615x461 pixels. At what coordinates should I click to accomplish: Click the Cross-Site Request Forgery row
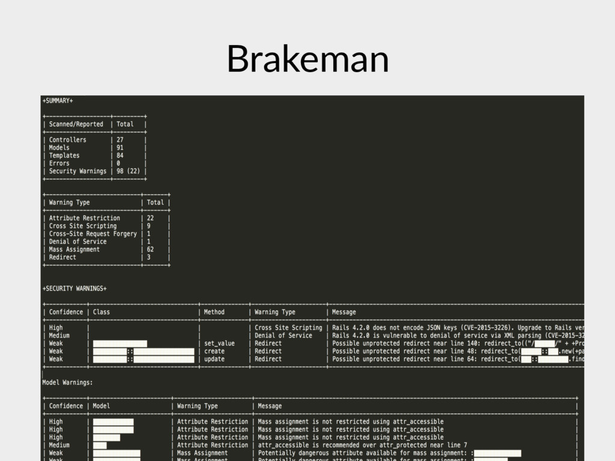[106, 234]
